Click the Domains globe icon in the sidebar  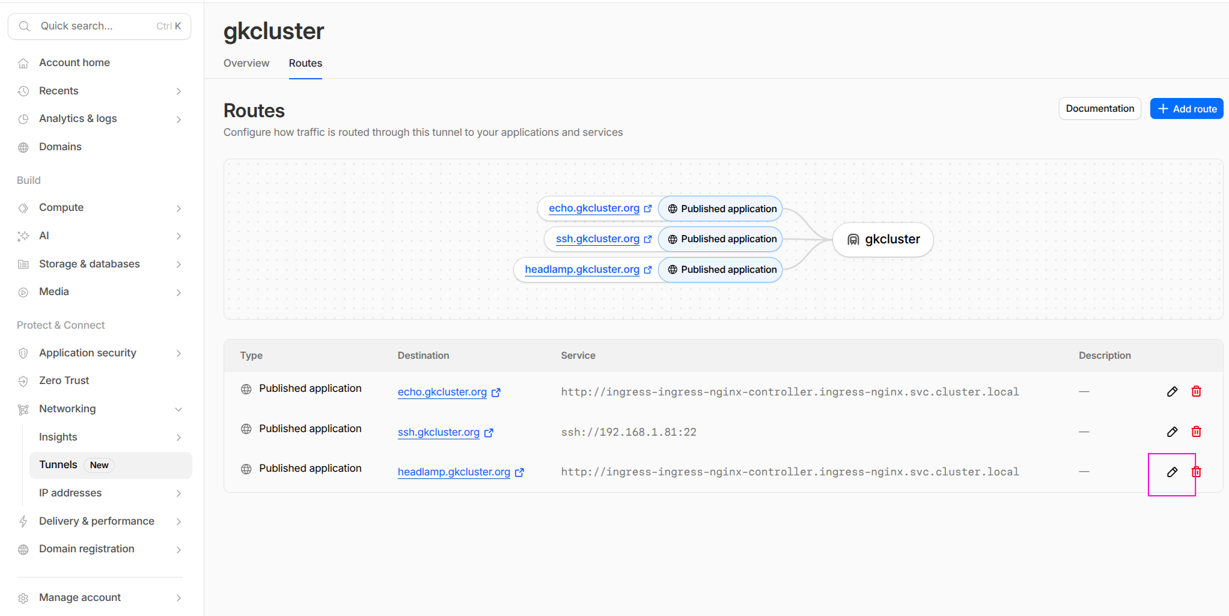click(x=23, y=147)
